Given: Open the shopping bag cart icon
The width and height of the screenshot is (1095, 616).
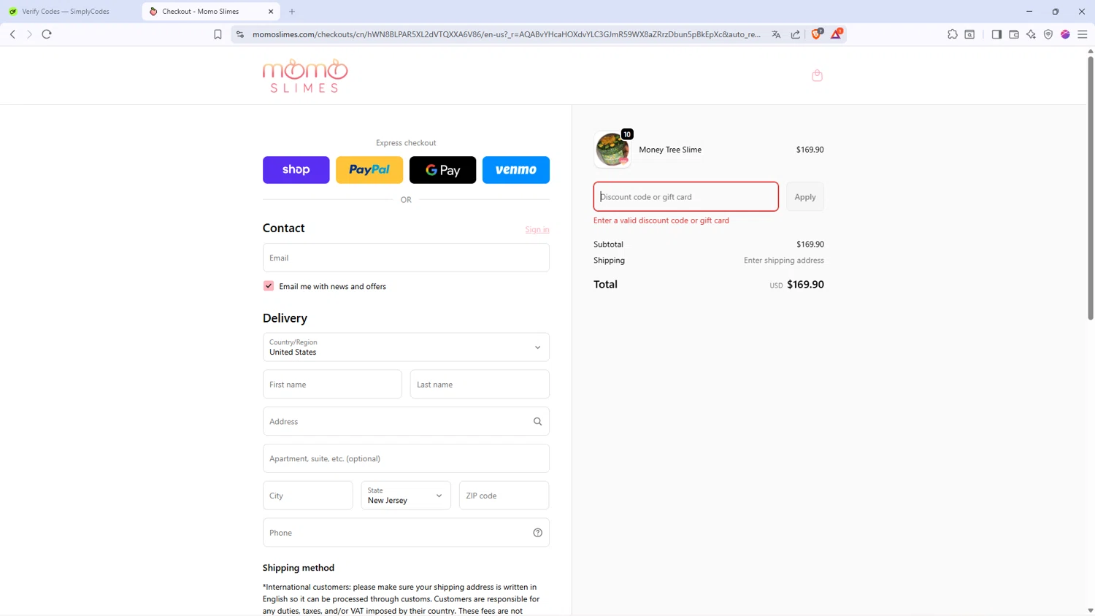Looking at the screenshot, I should [x=817, y=75].
